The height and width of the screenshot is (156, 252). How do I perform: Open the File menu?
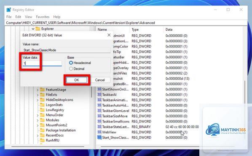click(x=9, y=17)
